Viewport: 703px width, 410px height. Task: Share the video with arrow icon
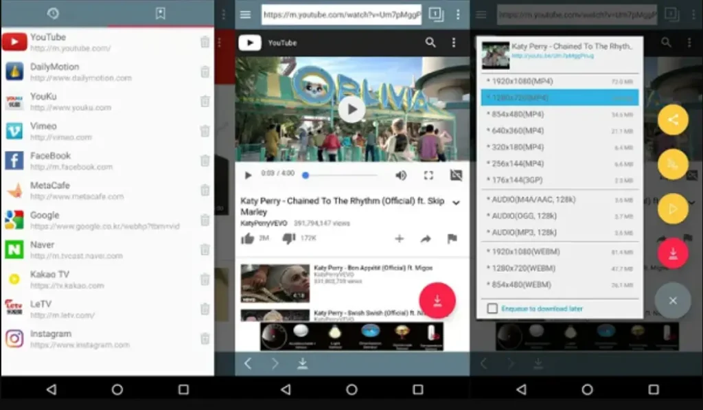click(426, 239)
